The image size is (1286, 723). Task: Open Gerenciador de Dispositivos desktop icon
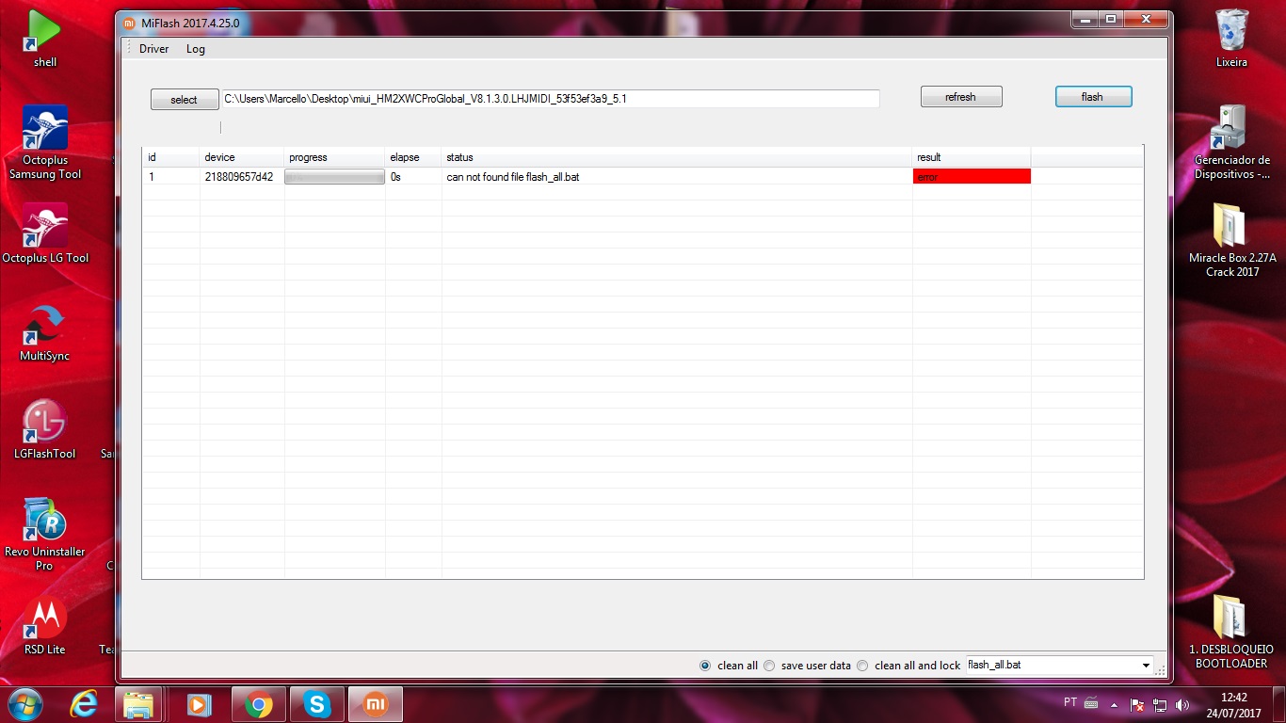(1231, 142)
